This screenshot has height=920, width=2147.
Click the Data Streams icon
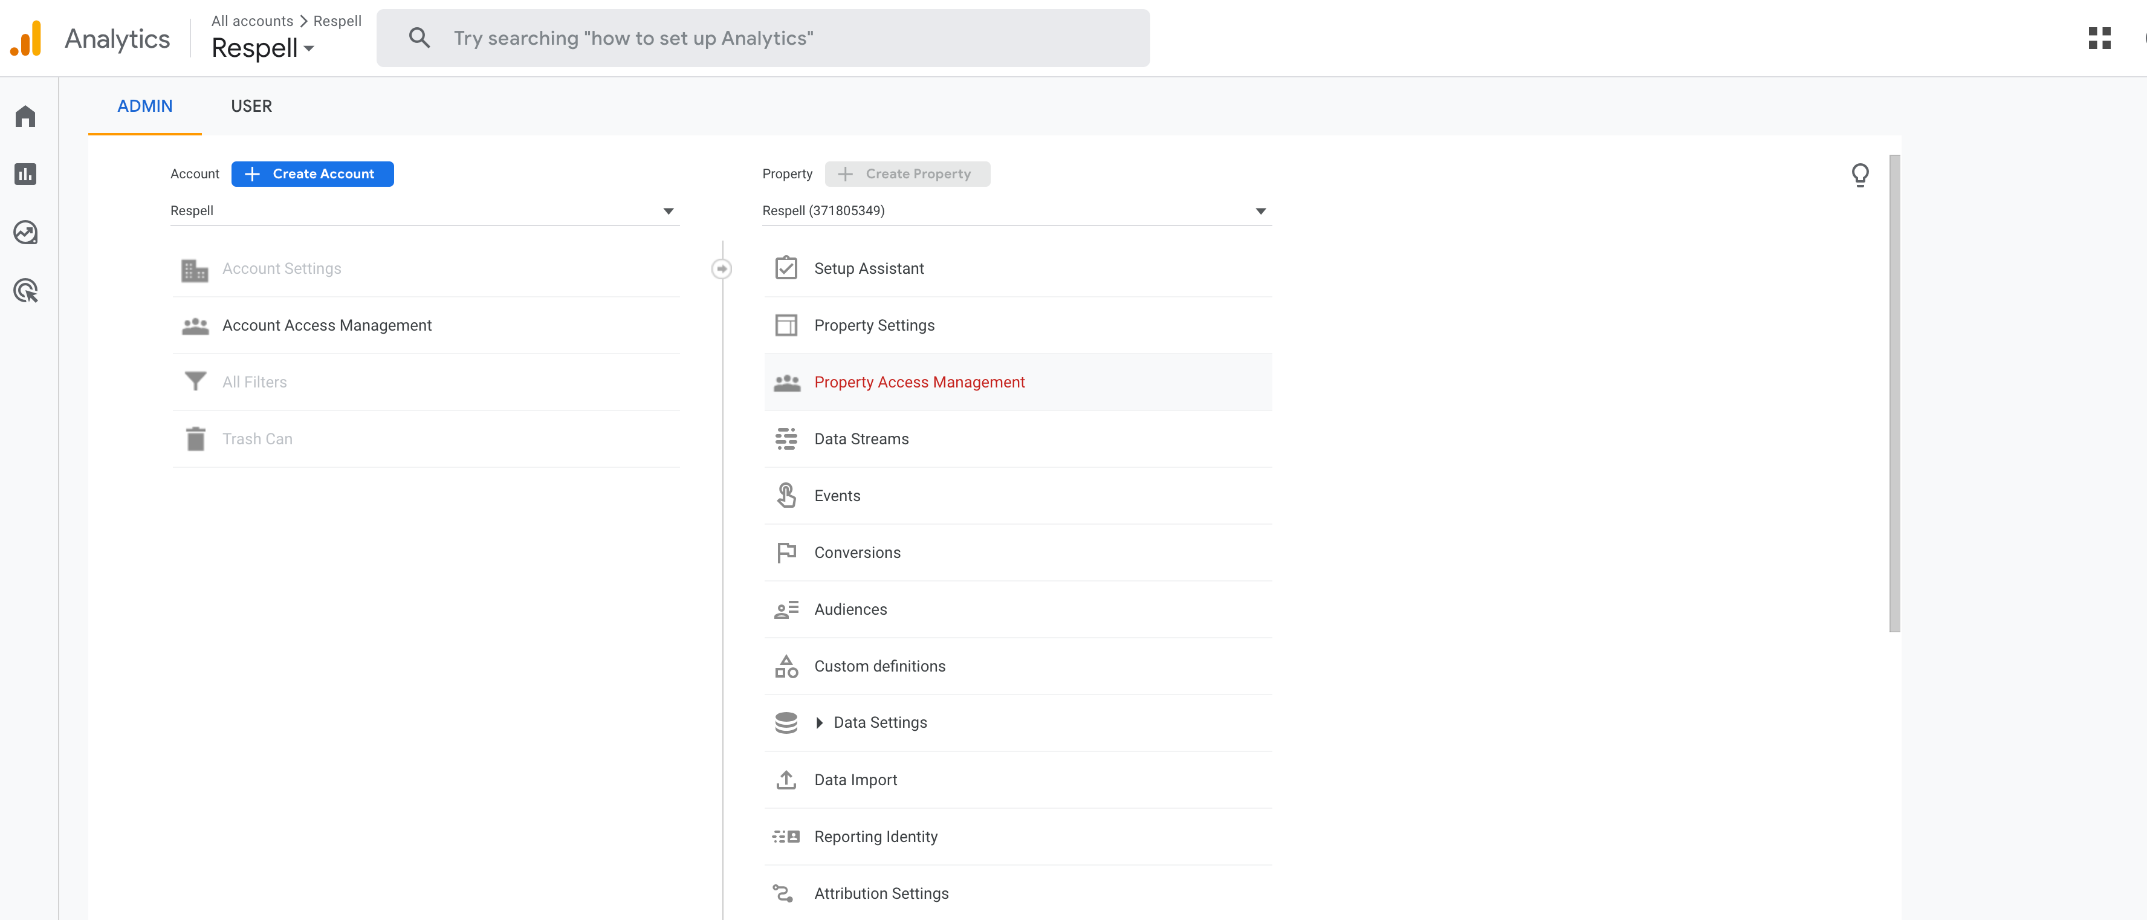click(x=786, y=439)
